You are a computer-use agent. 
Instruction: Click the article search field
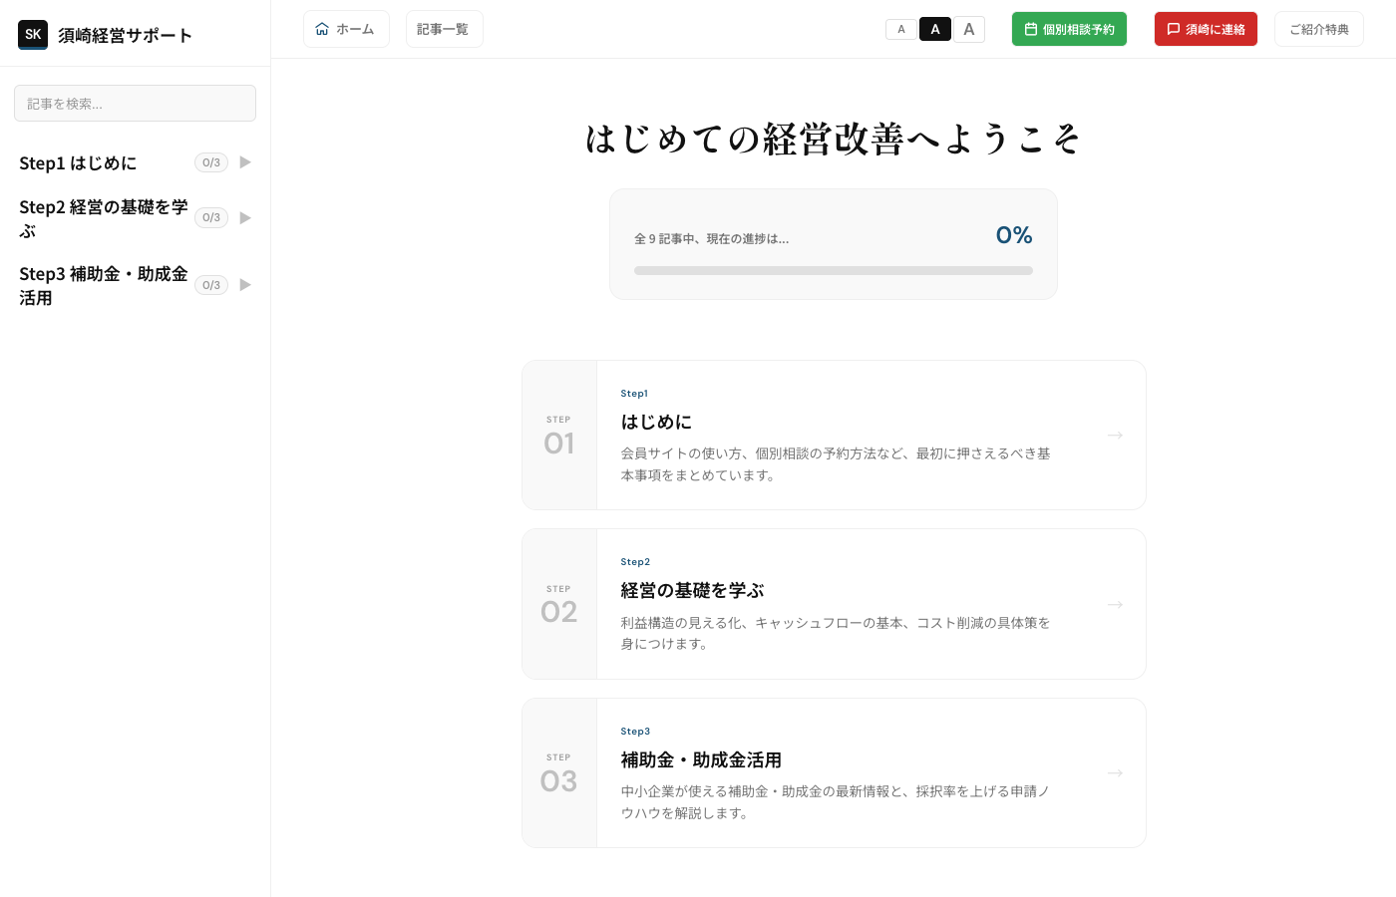tap(135, 103)
